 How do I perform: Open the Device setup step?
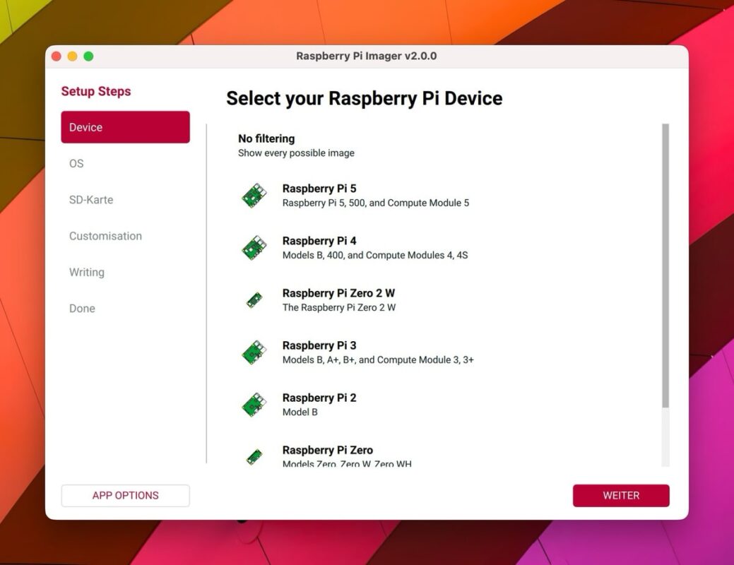(x=125, y=127)
